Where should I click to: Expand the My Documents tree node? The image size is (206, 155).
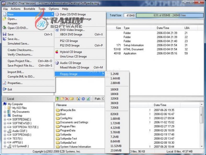pos(5,112)
